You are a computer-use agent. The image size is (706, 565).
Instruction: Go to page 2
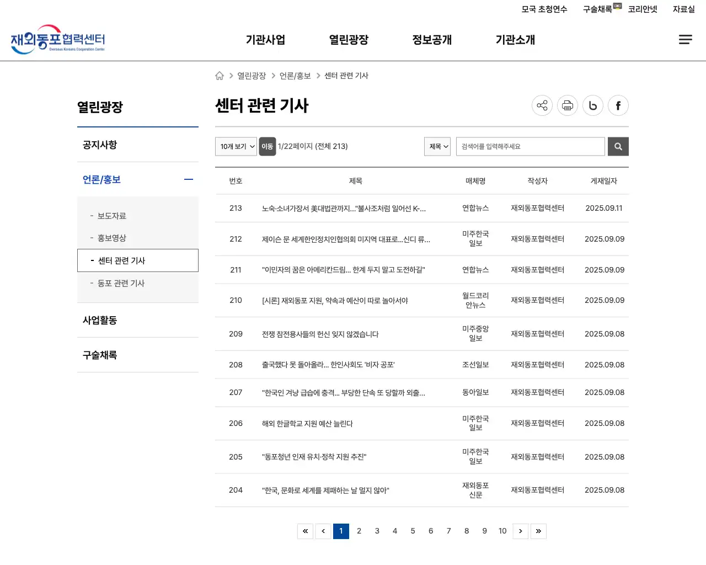359,531
